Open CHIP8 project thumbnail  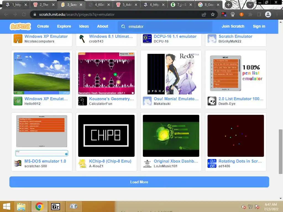106,136
